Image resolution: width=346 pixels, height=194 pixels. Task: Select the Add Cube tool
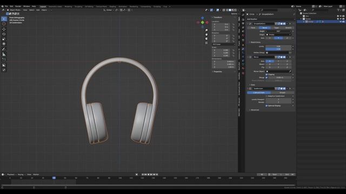(4, 60)
